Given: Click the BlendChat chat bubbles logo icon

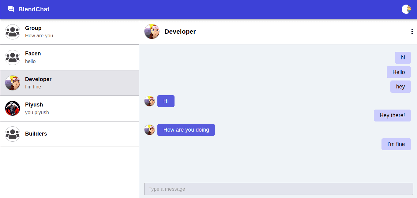Looking at the screenshot, I should click(11, 9).
